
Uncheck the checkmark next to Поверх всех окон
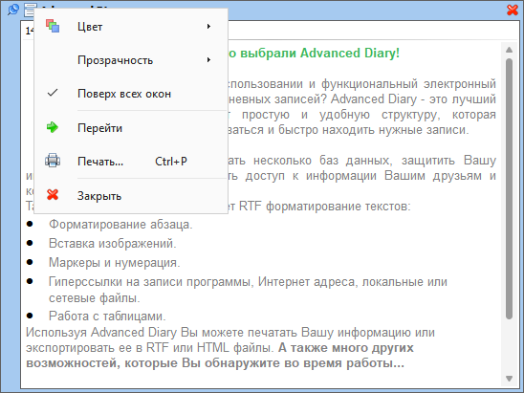(x=53, y=93)
